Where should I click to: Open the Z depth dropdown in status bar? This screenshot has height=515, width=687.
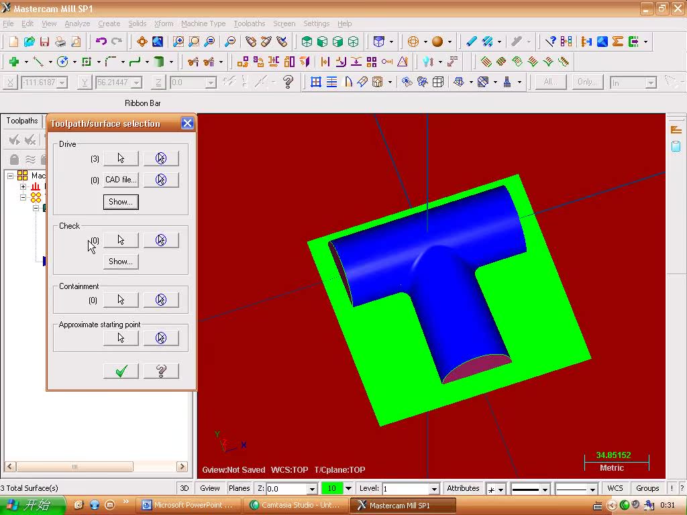coord(312,489)
